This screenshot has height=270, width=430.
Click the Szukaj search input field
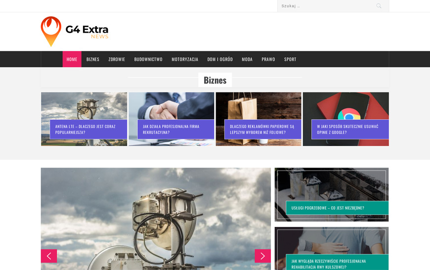coord(326,6)
